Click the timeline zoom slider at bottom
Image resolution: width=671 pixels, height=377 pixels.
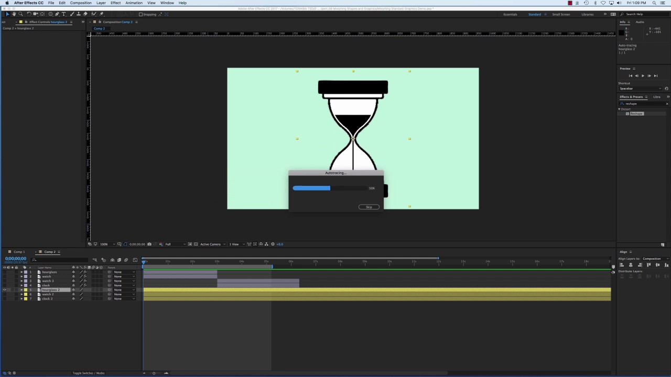point(155,373)
